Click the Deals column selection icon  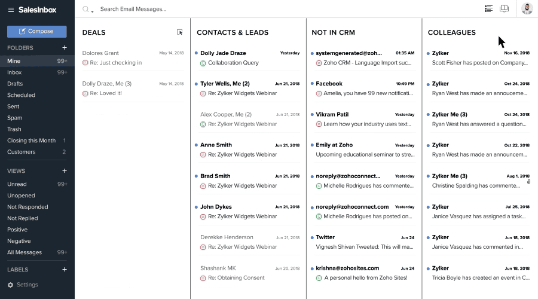179,32
